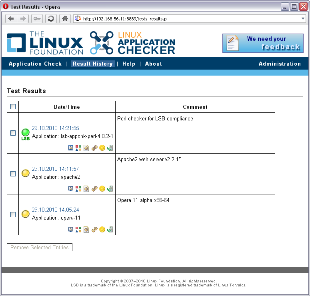The height and width of the screenshot is (296, 310).
Task: Click the yellow status light for apache2
Action: point(26,173)
